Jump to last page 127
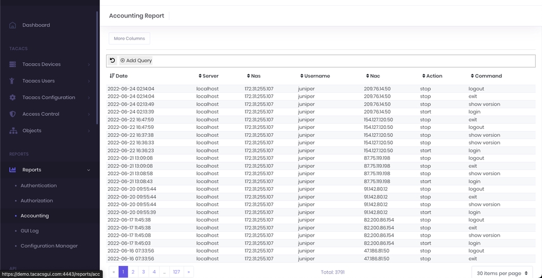 (176, 272)
